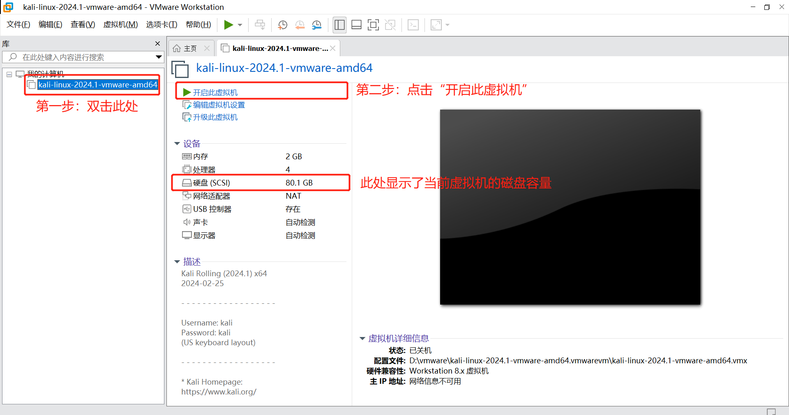
Task: Click the description text Kali Rolling (2024.1) x64
Action: point(224,273)
